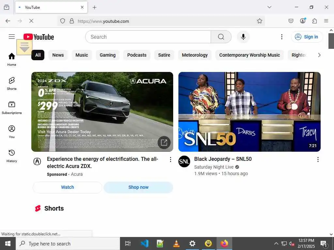Viewport: 334px width, 250px height.
Task: Open Windows Start menu
Action: (x=8, y=243)
